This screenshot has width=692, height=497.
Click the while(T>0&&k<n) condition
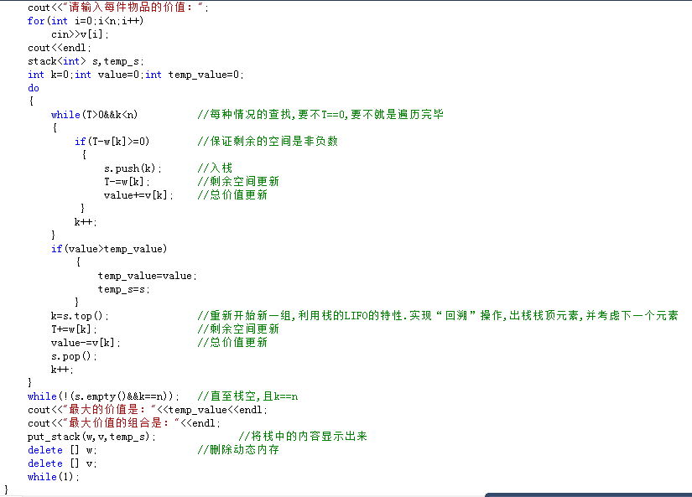click(95, 115)
